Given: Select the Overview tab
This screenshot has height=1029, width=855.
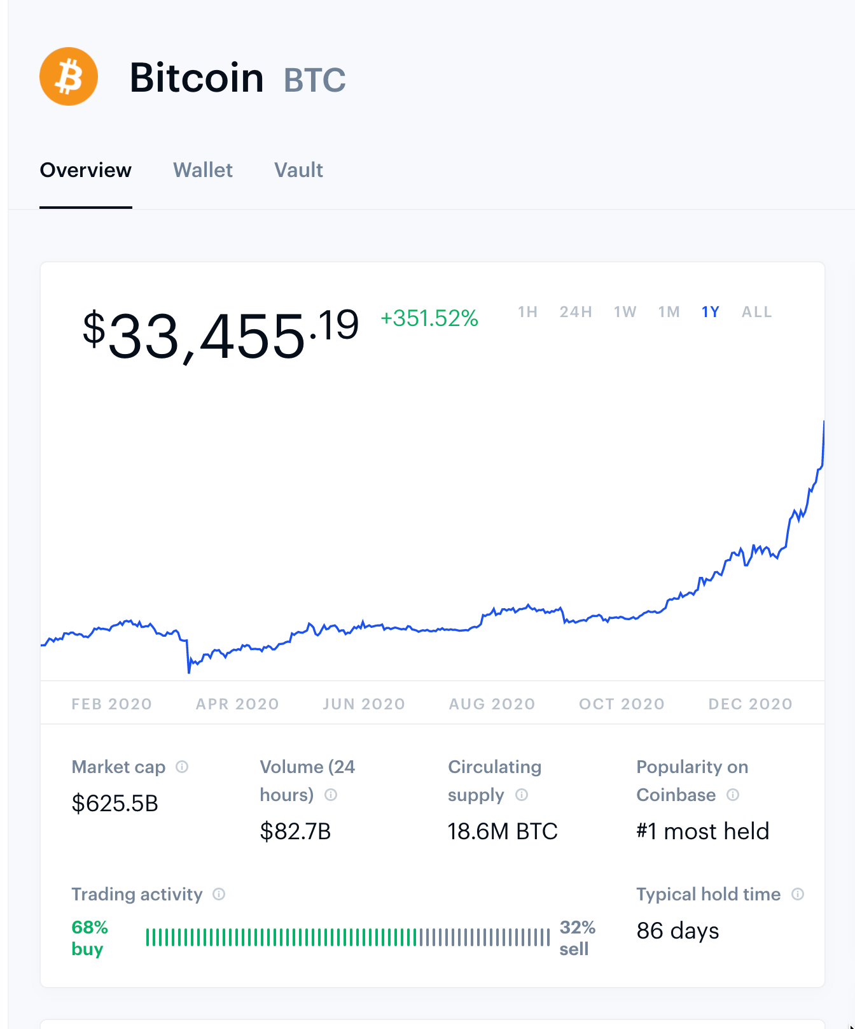Looking at the screenshot, I should pyautogui.click(x=86, y=171).
